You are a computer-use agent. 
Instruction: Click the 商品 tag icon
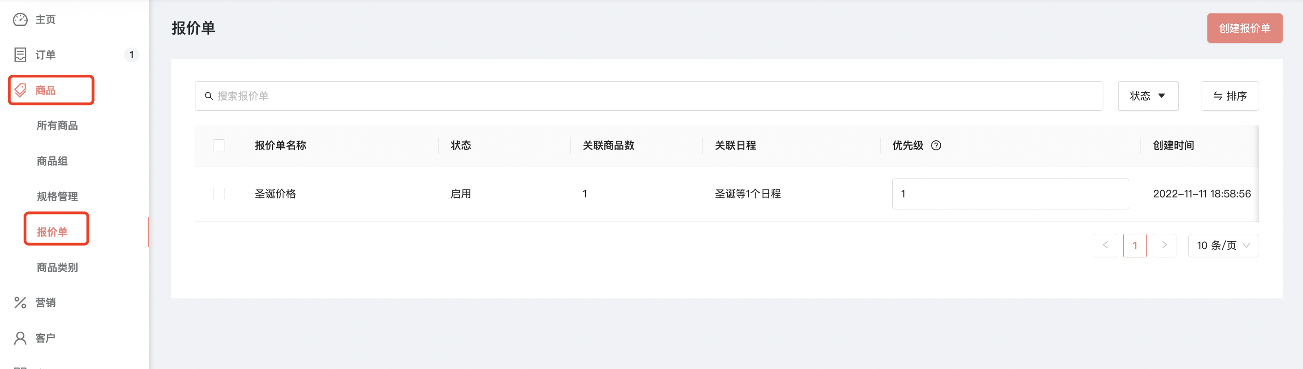pyautogui.click(x=20, y=90)
